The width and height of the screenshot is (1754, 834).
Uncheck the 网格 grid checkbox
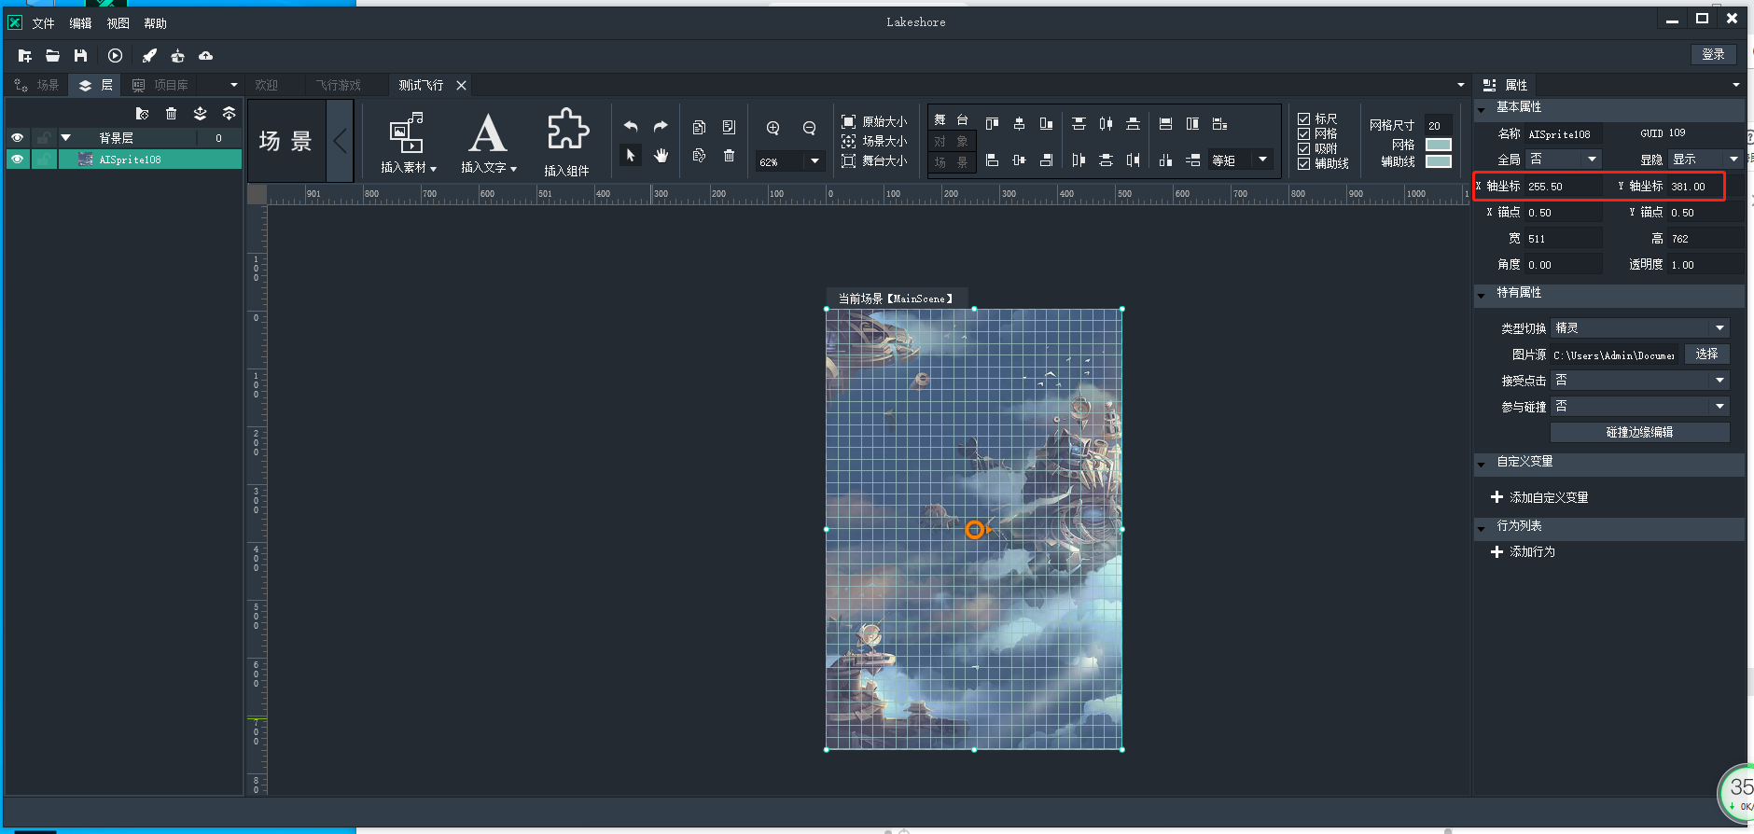point(1303,133)
